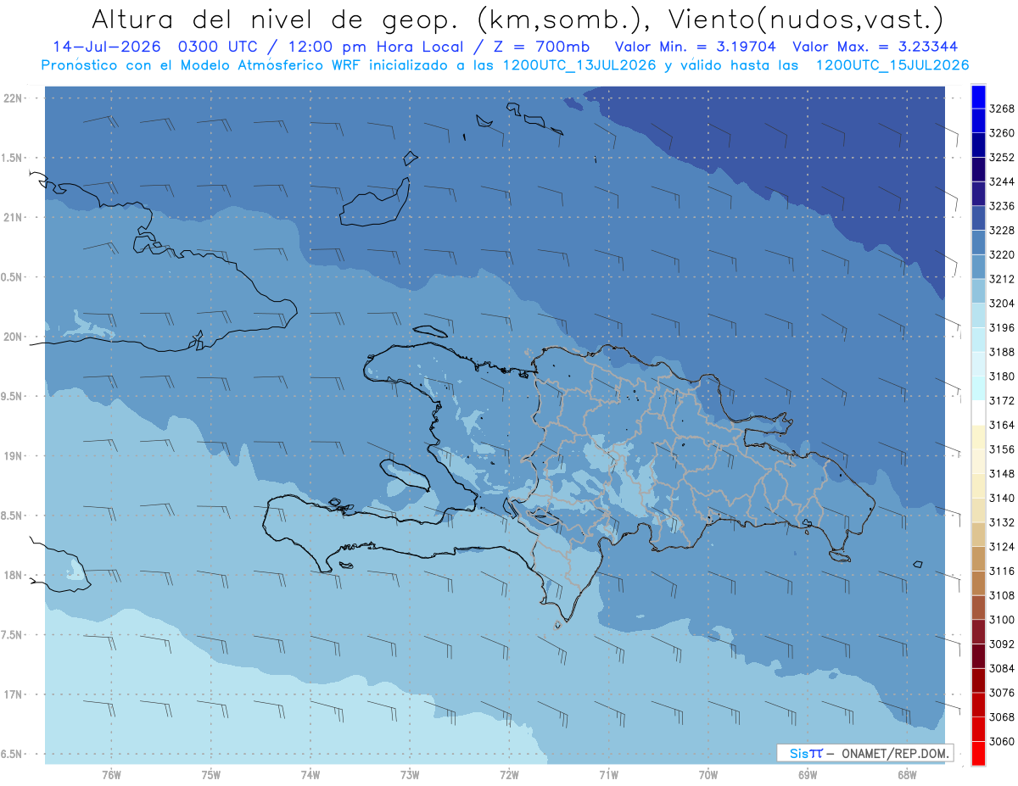
Task: Click the '22N' latitude label
Action: tap(12, 98)
